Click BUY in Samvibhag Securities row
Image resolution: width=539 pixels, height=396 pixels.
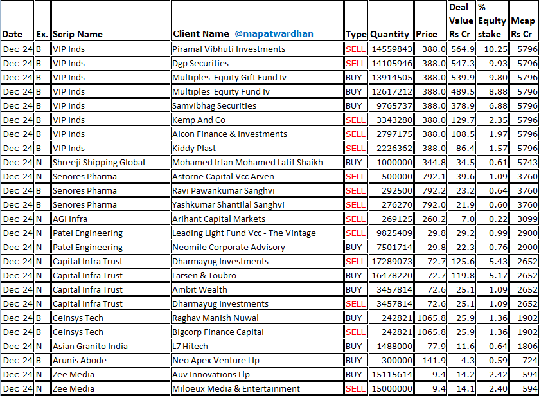click(x=354, y=105)
